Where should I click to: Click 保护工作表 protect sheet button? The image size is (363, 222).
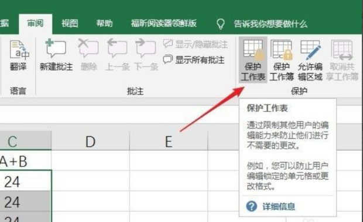click(253, 60)
